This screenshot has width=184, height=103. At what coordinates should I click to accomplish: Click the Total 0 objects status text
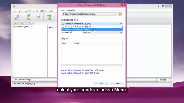[x=24, y=84]
